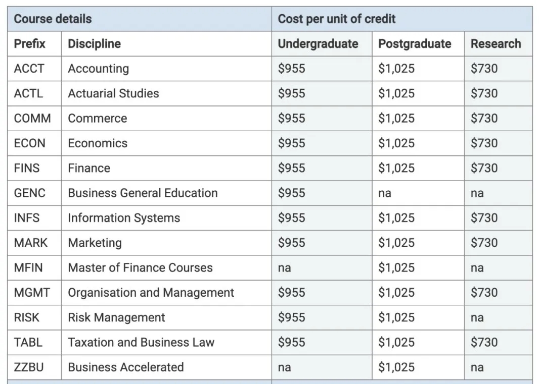Select Organisation and Management cell
The image size is (539, 384).
[x=166, y=293]
